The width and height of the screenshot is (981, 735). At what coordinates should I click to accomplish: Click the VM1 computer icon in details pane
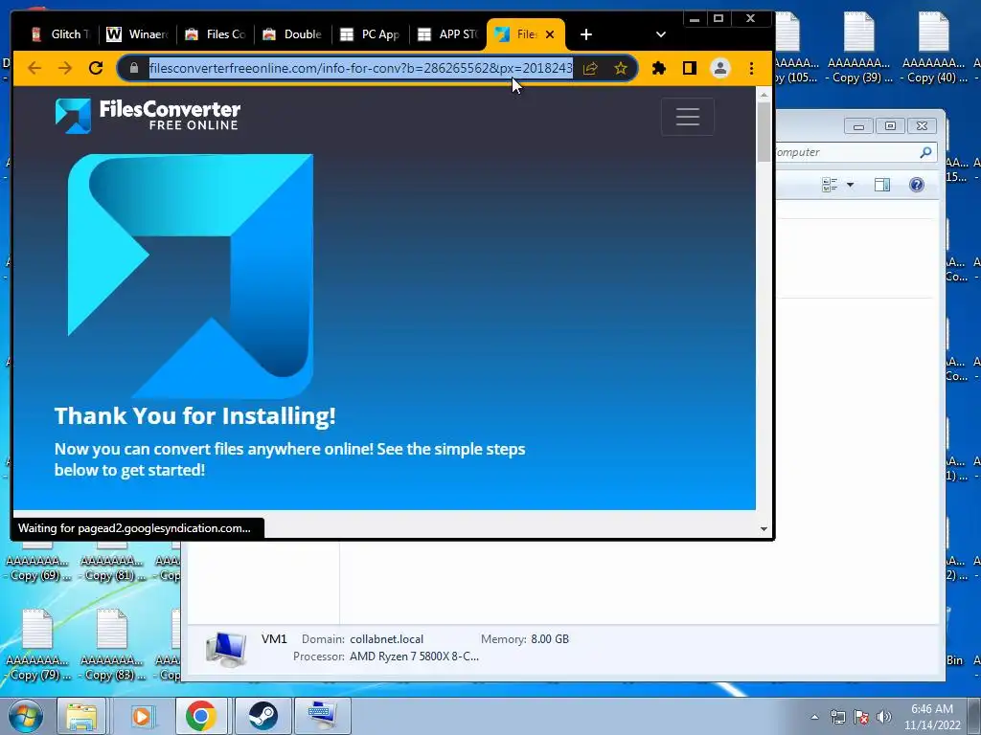tap(226, 650)
